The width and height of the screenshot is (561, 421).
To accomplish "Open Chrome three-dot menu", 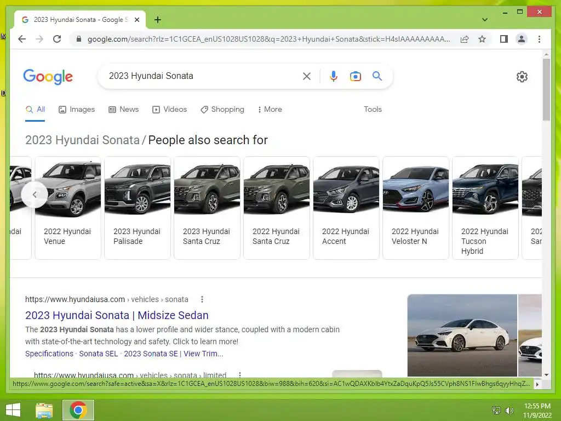I will [x=539, y=39].
